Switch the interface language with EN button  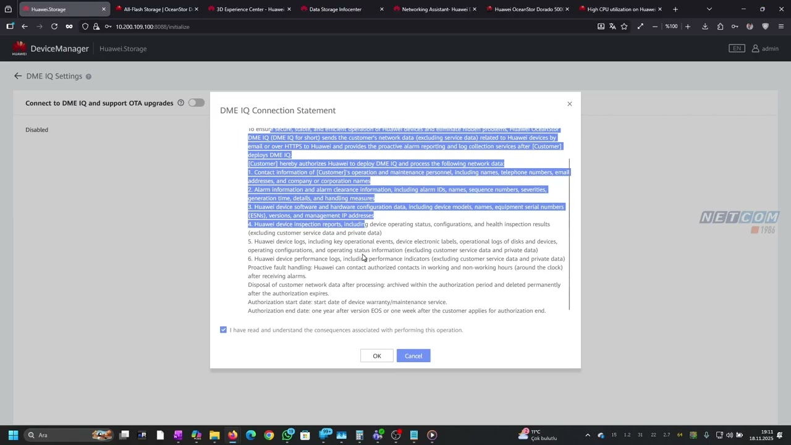(x=737, y=48)
